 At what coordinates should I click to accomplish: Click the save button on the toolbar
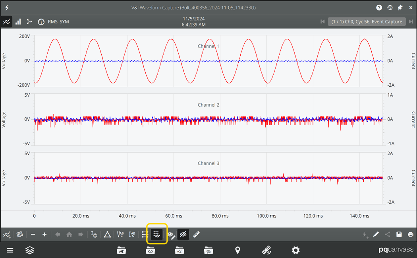tap(399, 234)
